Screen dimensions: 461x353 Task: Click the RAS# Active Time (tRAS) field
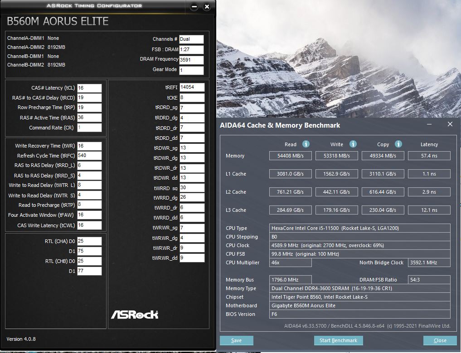coord(89,117)
